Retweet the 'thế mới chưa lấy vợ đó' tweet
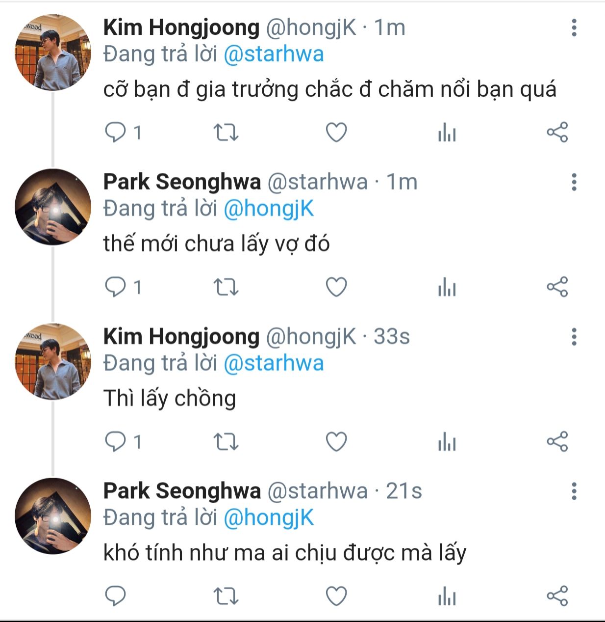605x622 pixels. pyautogui.click(x=226, y=287)
